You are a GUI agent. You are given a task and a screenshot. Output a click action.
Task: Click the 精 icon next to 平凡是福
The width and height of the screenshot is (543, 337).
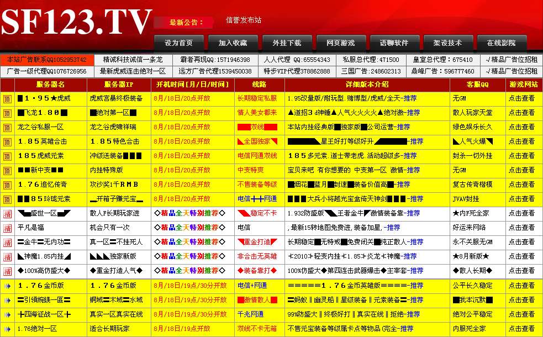[7, 228]
